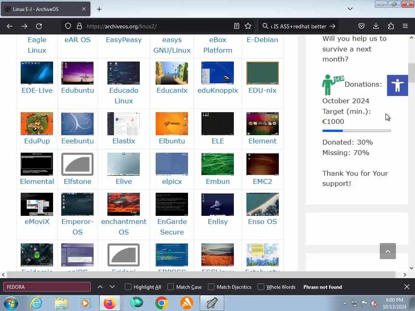
Task: Jump to next find match
Action: pyautogui.click(x=112, y=287)
